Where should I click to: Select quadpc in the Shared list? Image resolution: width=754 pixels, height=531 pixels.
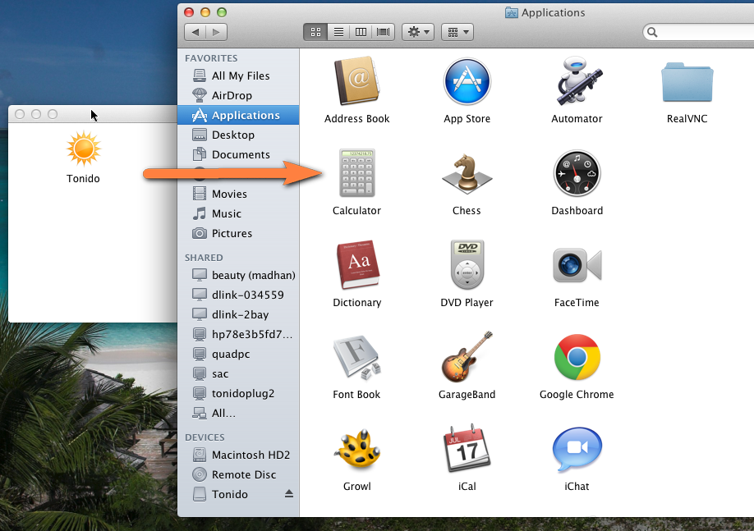coord(238,354)
